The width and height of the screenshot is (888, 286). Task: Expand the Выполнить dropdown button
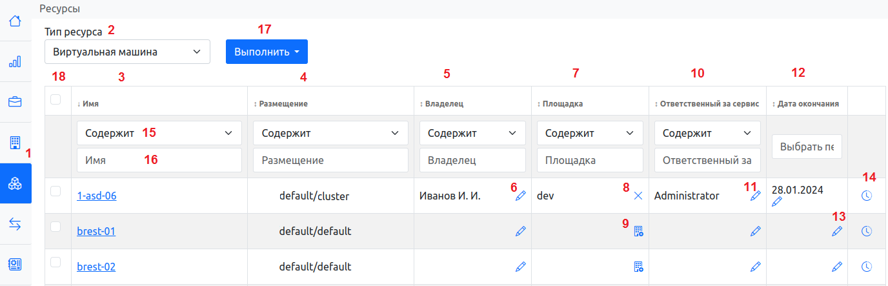(x=267, y=52)
